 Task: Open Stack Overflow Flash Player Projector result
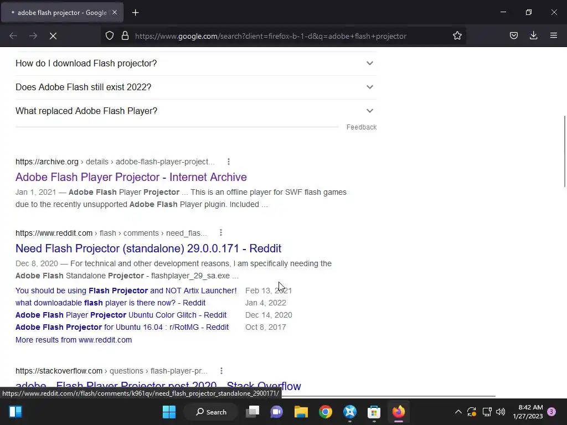[x=158, y=385]
